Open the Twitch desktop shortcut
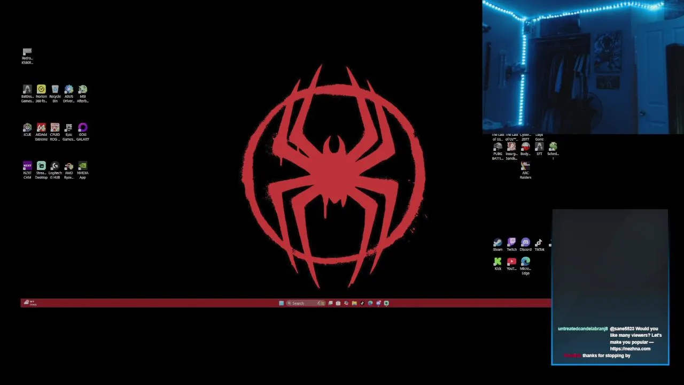The height and width of the screenshot is (385, 684). click(511, 245)
